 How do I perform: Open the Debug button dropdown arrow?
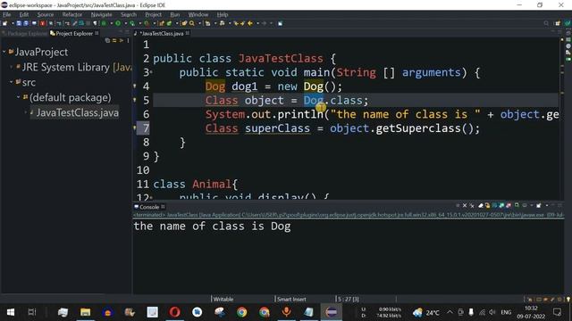(x=111, y=23)
